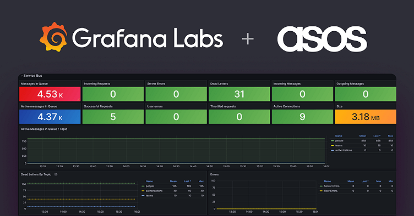Toggle authorizations series in Active Messages legend
Screen dimensions: 414x216
[x=344, y=150]
